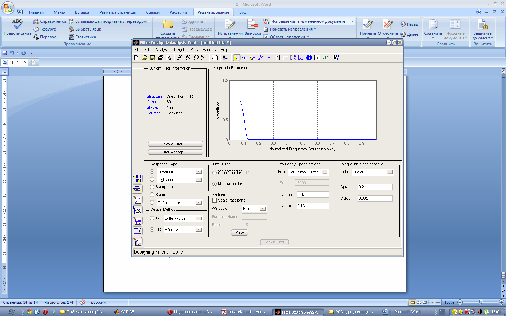Show Filter Information blue icon
506x316 pixels.
coord(309,58)
